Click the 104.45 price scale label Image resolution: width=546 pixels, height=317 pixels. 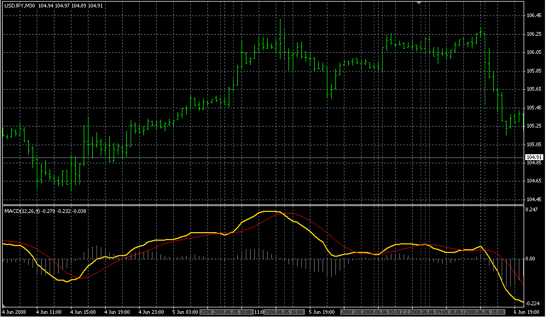(534, 200)
